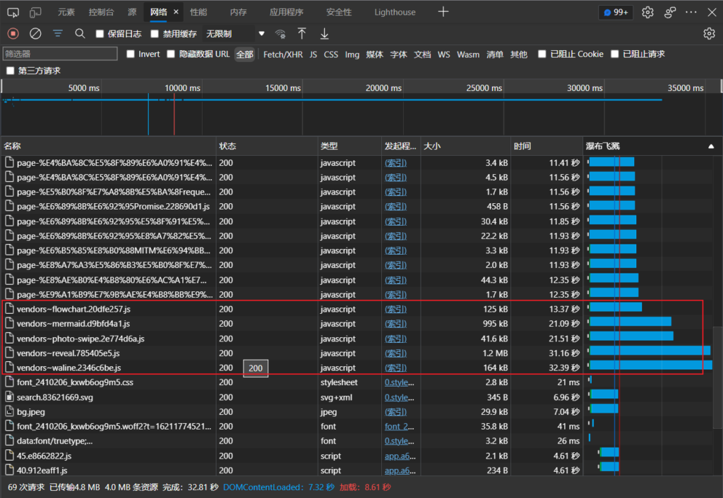Clear the network log
723x498 pixels.
[35, 33]
